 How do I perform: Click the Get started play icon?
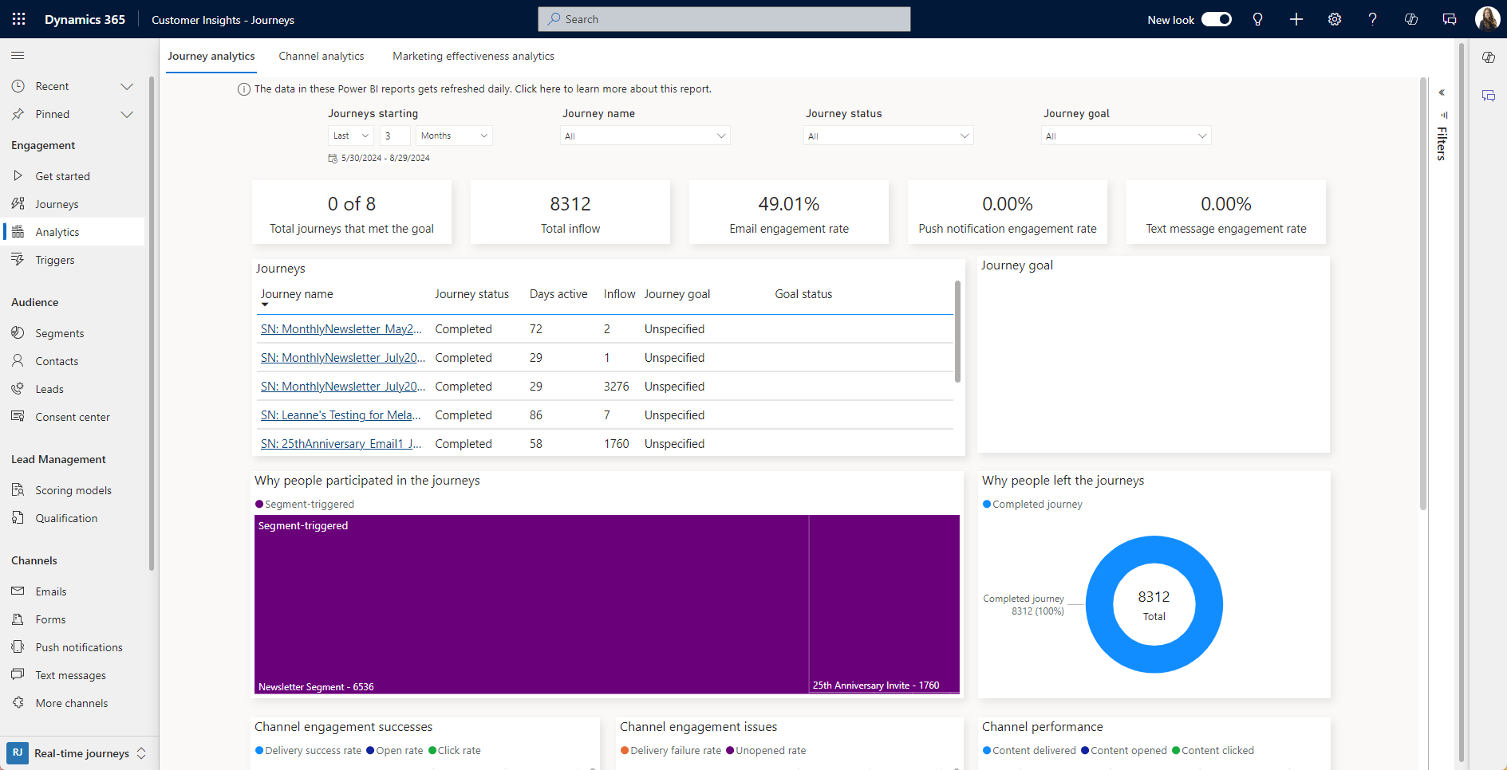tap(18, 175)
